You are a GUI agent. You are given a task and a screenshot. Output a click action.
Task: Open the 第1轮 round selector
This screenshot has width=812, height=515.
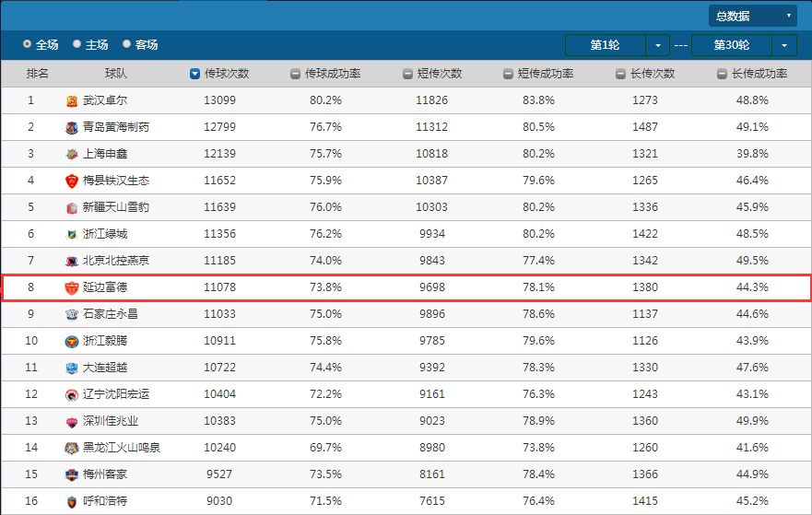(606, 45)
